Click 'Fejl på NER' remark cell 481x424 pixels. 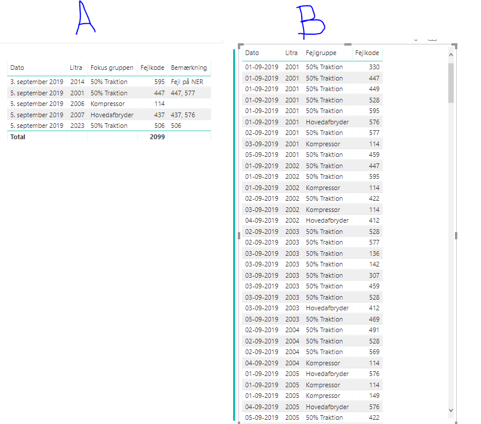tap(187, 82)
